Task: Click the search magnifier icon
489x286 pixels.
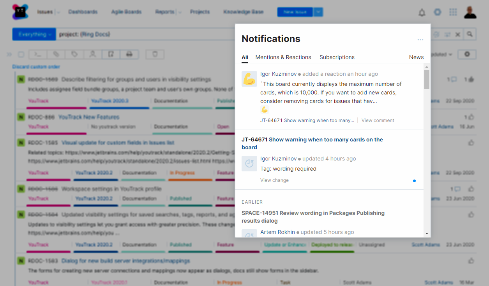Action: click(470, 34)
